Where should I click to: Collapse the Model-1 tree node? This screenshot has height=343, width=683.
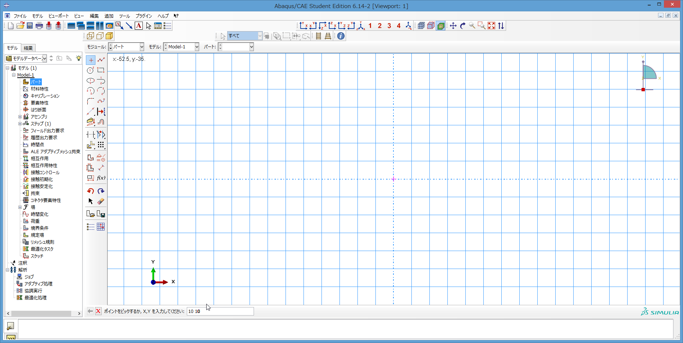(x=14, y=75)
